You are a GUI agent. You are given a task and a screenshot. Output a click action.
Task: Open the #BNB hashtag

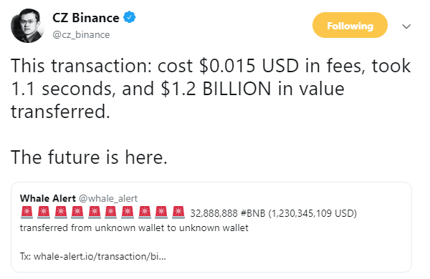[x=253, y=213]
